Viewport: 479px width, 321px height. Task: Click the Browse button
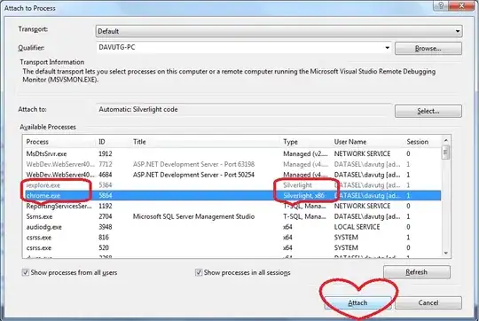428,48
